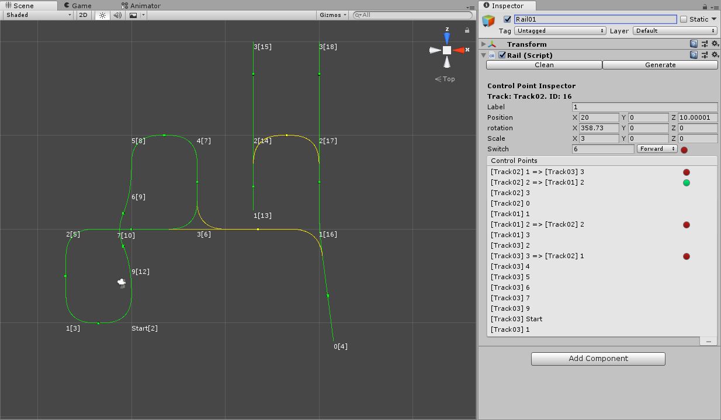This screenshot has width=721, height=420.
Task: Toggle the Static checkbox
Action: tap(683, 19)
